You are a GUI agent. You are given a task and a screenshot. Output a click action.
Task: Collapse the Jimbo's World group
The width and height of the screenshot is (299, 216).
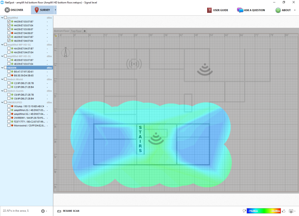2,79
